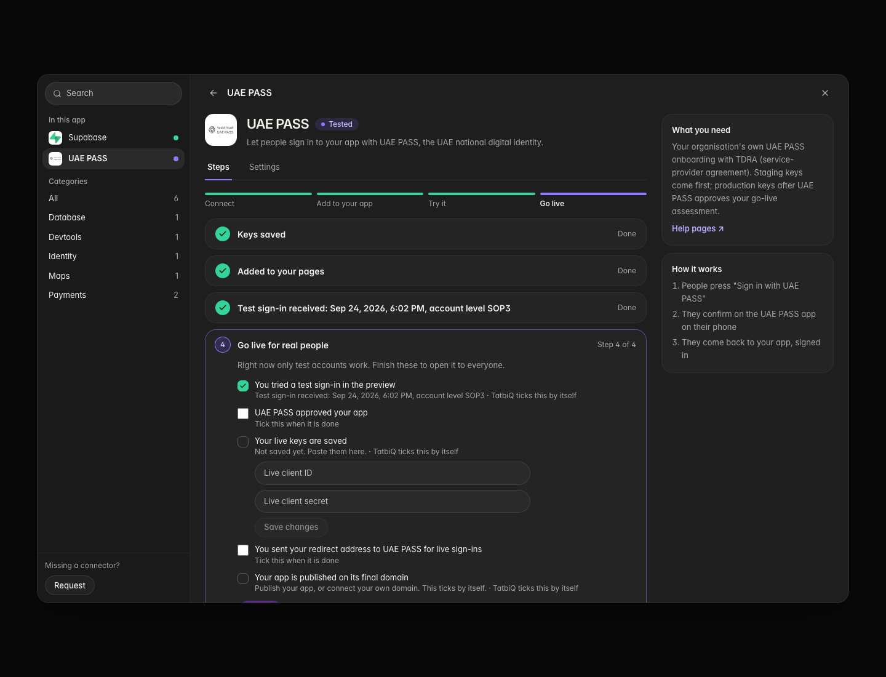Click the search magnifier icon
Image resolution: width=886 pixels, height=677 pixels.
[57, 94]
